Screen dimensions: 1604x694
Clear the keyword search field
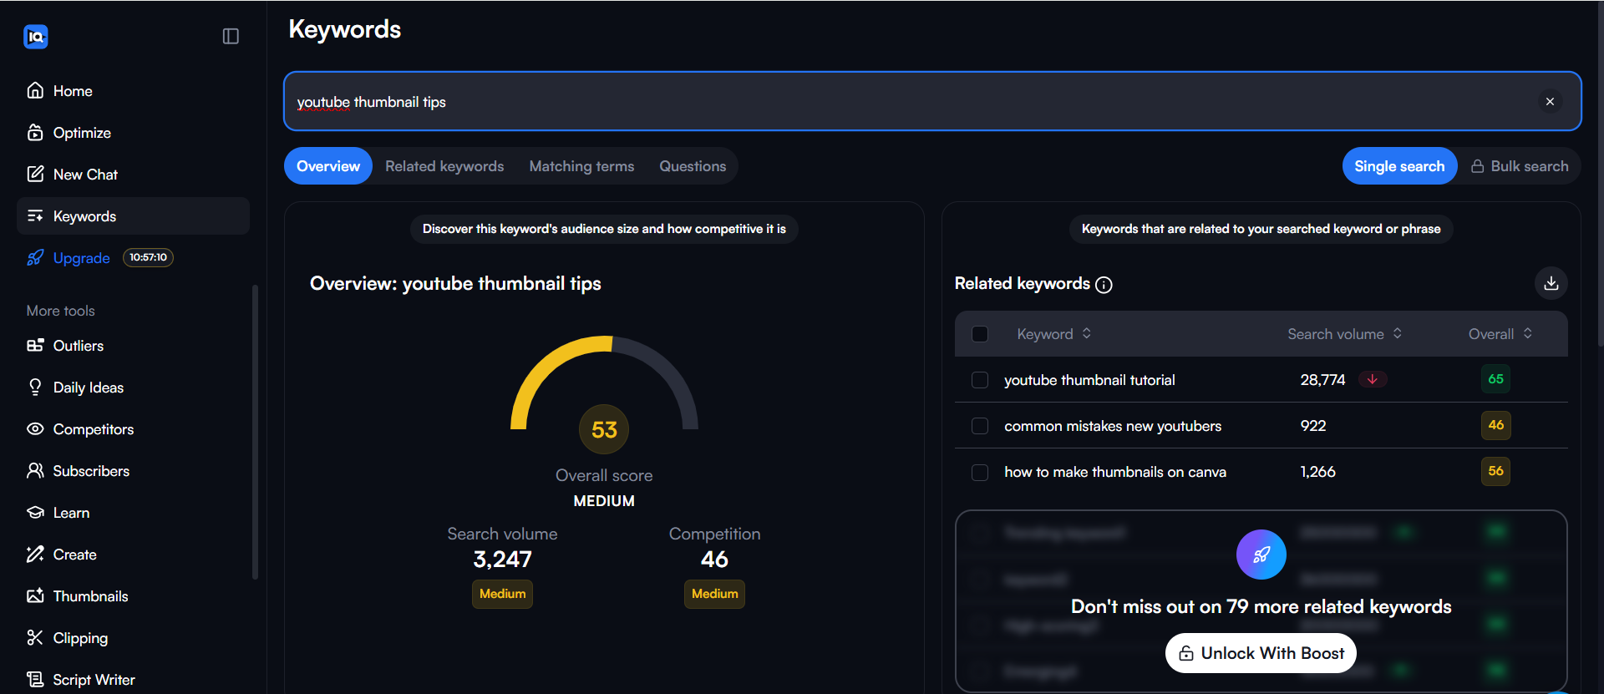click(1550, 101)
